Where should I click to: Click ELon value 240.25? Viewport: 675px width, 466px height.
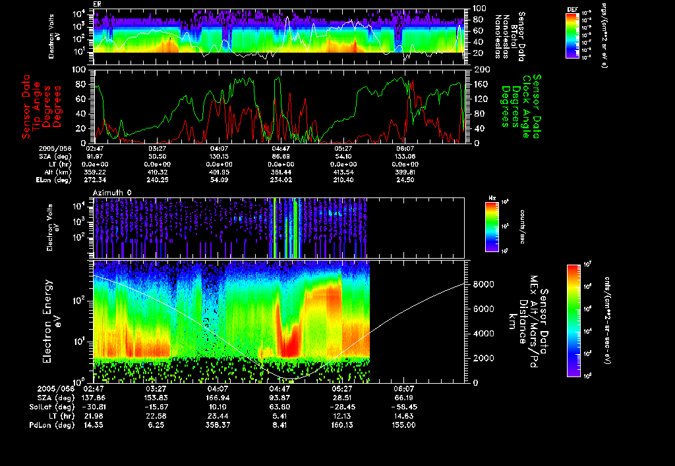(158, 180)
